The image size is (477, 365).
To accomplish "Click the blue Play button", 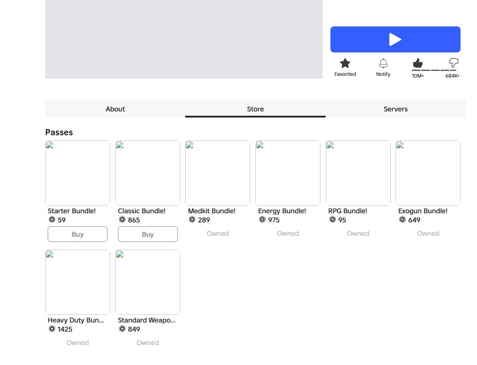I will coord(395,39).
